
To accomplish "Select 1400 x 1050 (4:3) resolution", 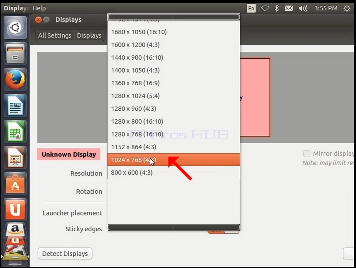I will [174, 70].
